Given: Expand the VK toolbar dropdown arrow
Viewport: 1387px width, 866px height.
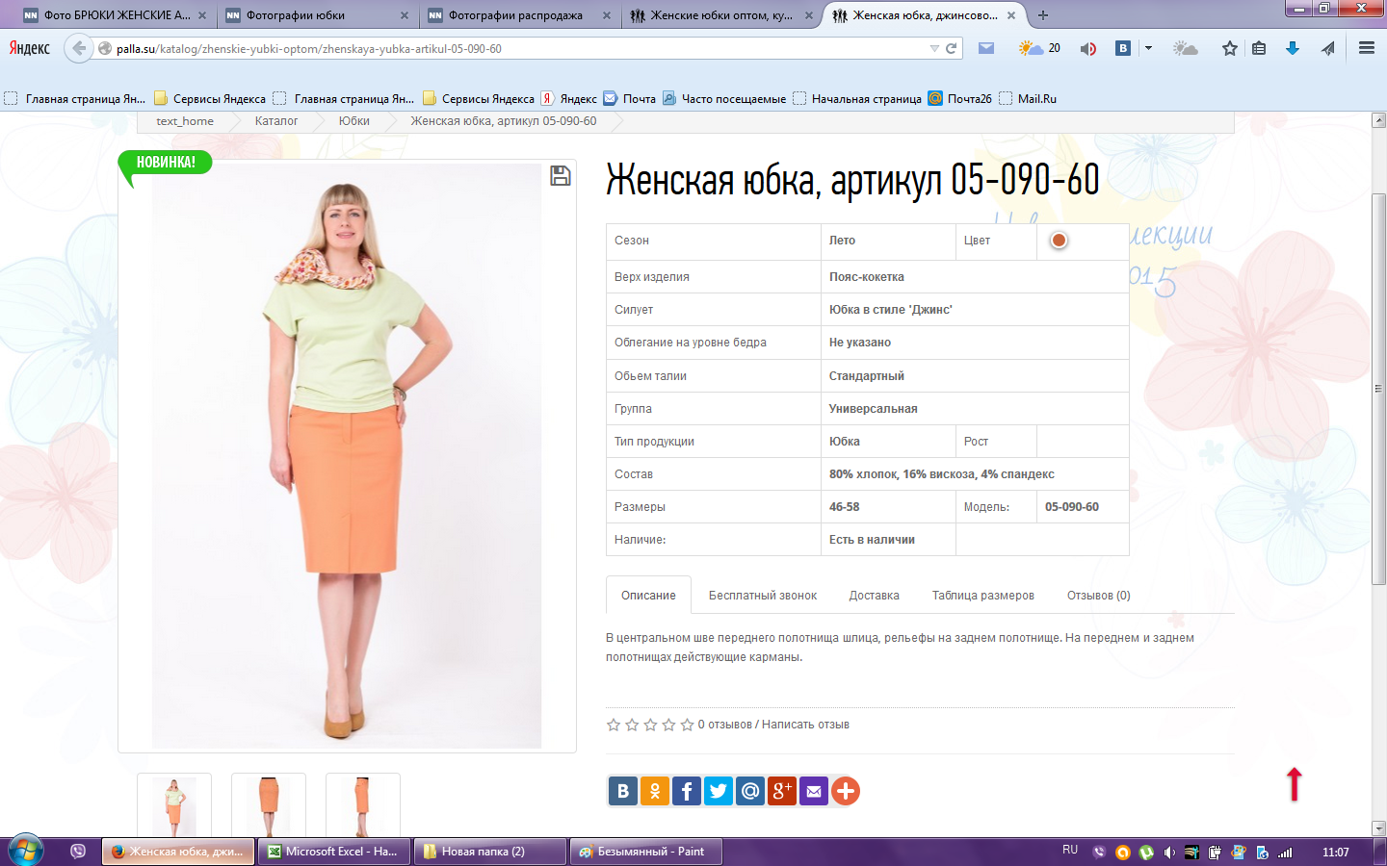Looking at the screenshot, I should 1148,48.
